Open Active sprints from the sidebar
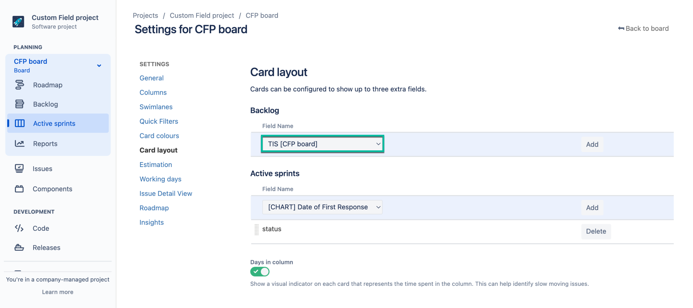This screenshot has width=693, height=308. point(20,123)
